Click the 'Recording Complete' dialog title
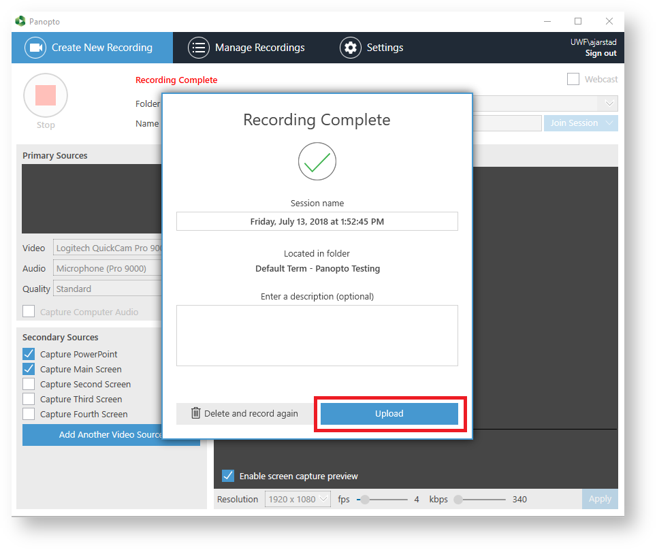657x550 pixels. click(317, 120)
